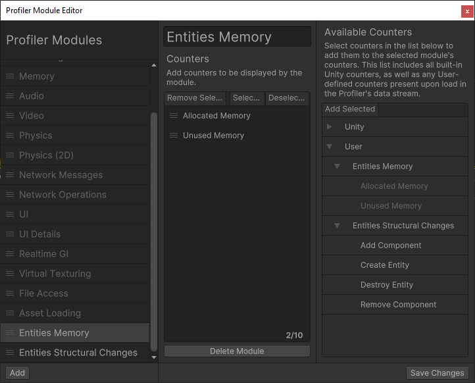Viewport: 475px width, 383px height.
Task: Click the Deselect All counters button
Action: click(287, 98)
